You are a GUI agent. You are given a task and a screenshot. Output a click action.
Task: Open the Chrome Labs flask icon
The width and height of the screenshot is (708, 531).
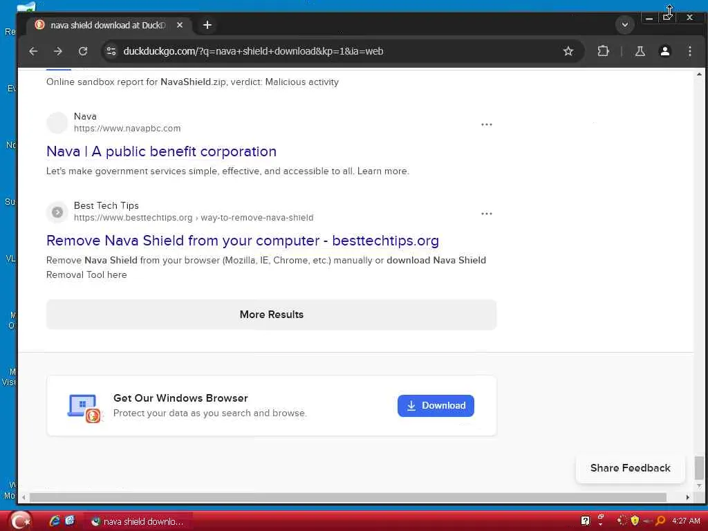[x=640, y=51]
